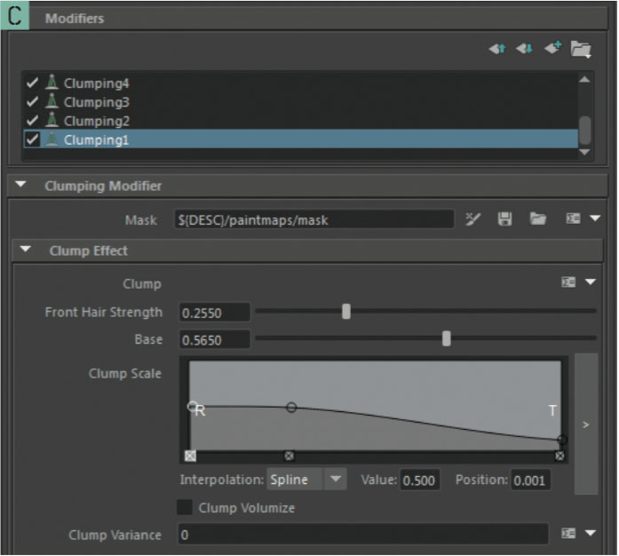Click the Base slider handle

point(447,338)
